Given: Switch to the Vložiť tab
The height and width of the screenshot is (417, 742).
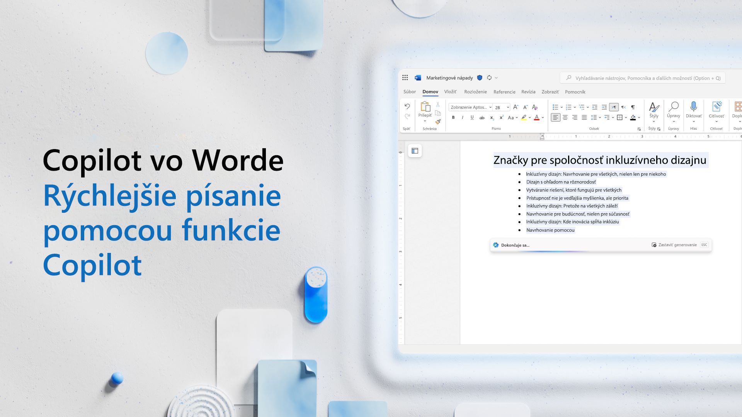Looking at the screenshot, I should coord(450,92).
